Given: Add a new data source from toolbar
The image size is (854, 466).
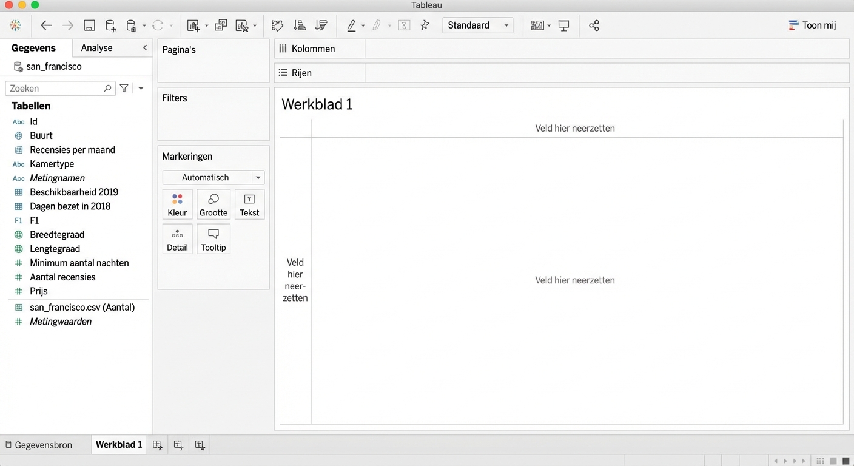Looking at the screenshot, I should (110, 25).
